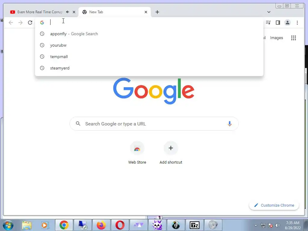Click the Google icon in the address bar
Viewport: 308px width, 231px height.
point(42,23)
